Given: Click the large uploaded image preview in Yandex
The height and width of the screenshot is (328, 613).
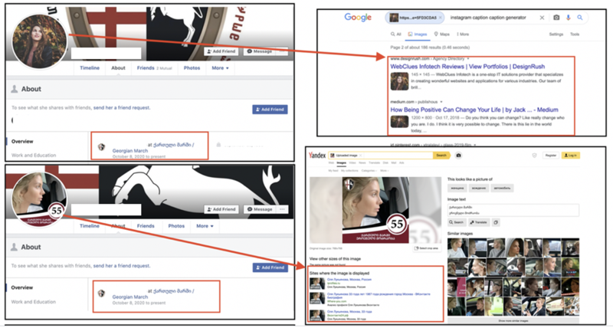Looking at the screenshot, I should [375, 210].
